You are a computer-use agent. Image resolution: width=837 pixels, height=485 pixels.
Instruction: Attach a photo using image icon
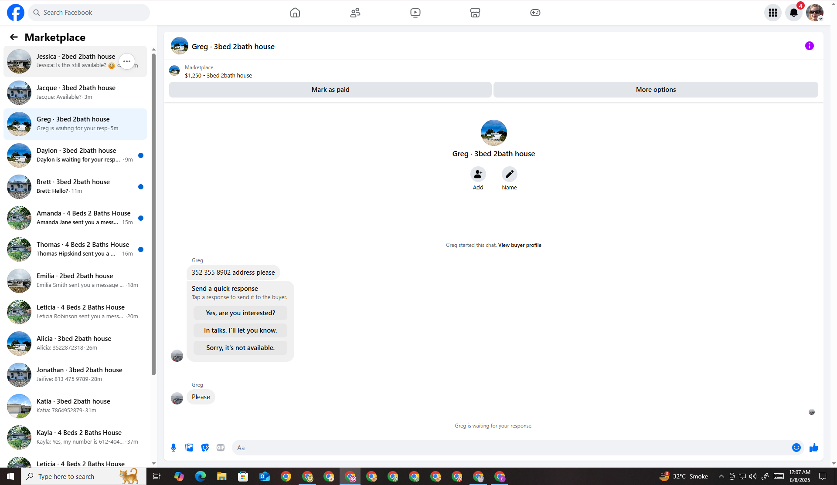(189, 448)
